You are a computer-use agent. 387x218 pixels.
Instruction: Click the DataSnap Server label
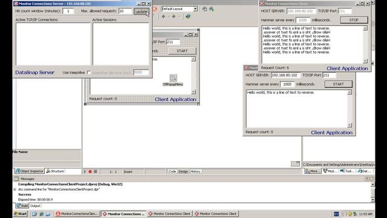(35, 73)
